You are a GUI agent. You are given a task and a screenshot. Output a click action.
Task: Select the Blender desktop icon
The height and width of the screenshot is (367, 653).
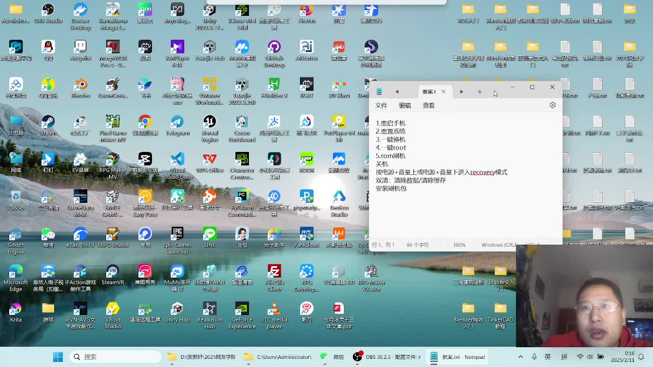click(80, 88)
